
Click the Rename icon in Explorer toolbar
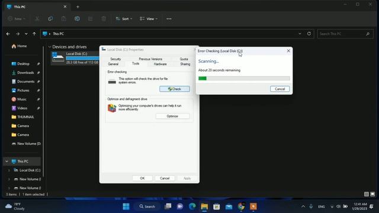[x=77, y=18]
